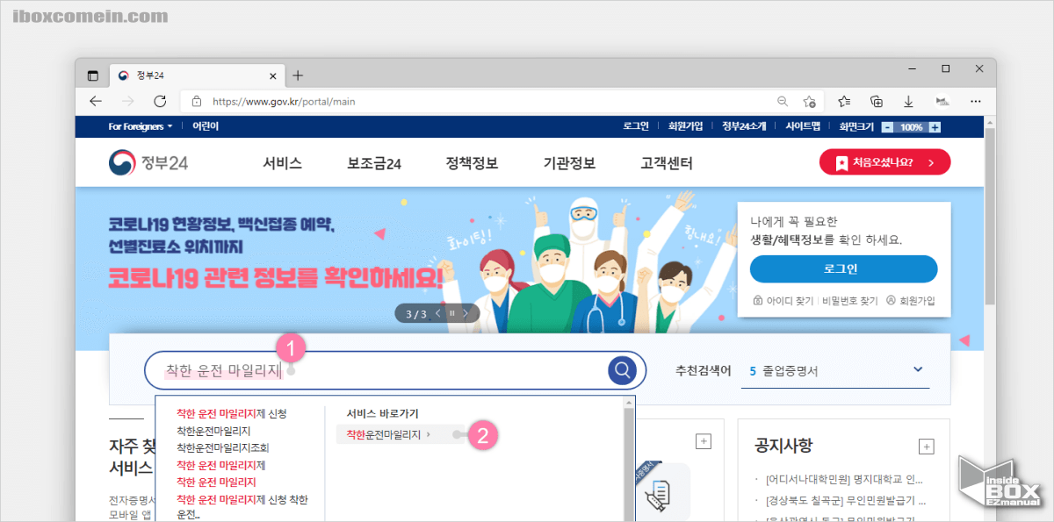The height and width of the screenshot is (522, 1054).
Task: Open browser settings via the ellipsis icon
Action: (975, 101)
